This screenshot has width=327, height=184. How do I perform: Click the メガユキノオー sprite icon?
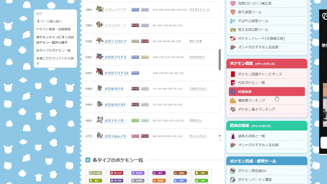point(100,120)
